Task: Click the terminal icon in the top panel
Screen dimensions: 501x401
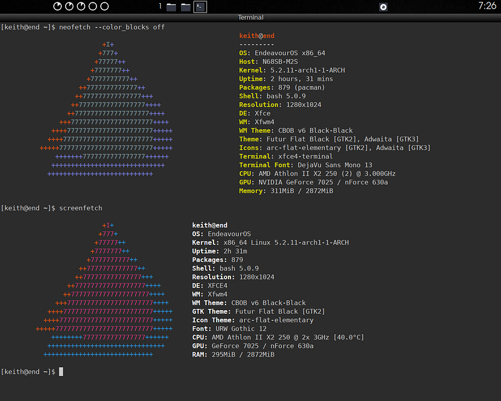Action: click(x=200, y=7)
